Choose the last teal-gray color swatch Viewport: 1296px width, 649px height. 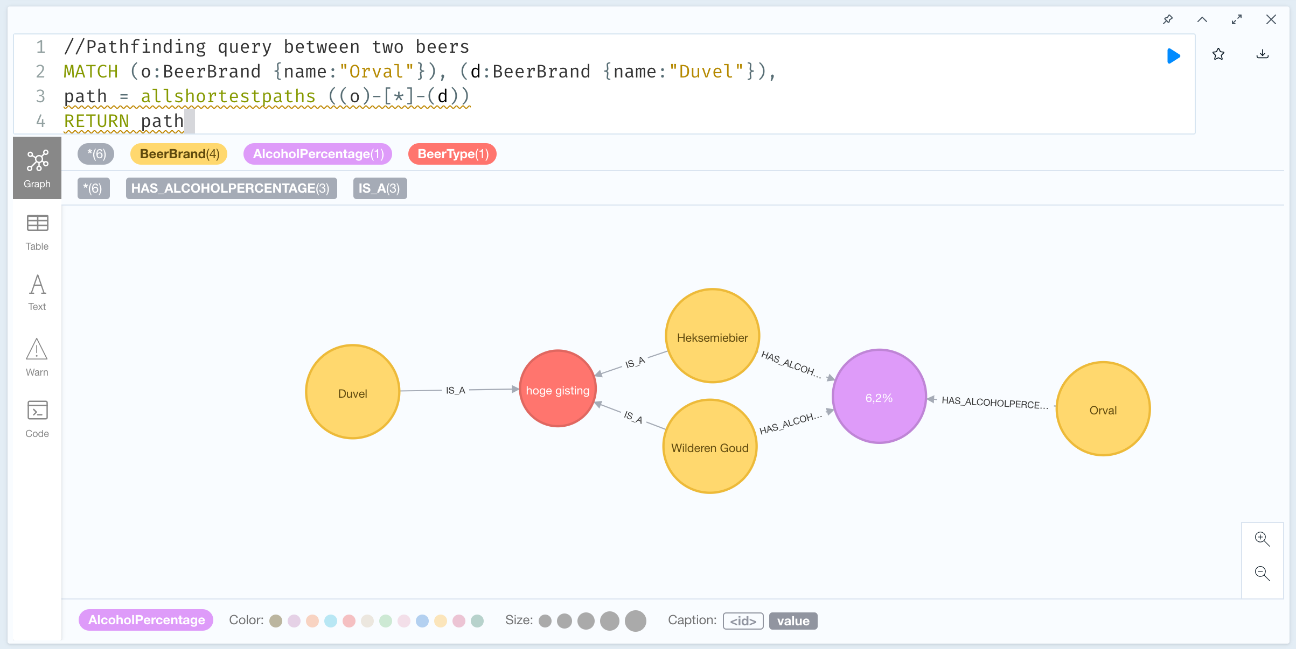point(477,621)
